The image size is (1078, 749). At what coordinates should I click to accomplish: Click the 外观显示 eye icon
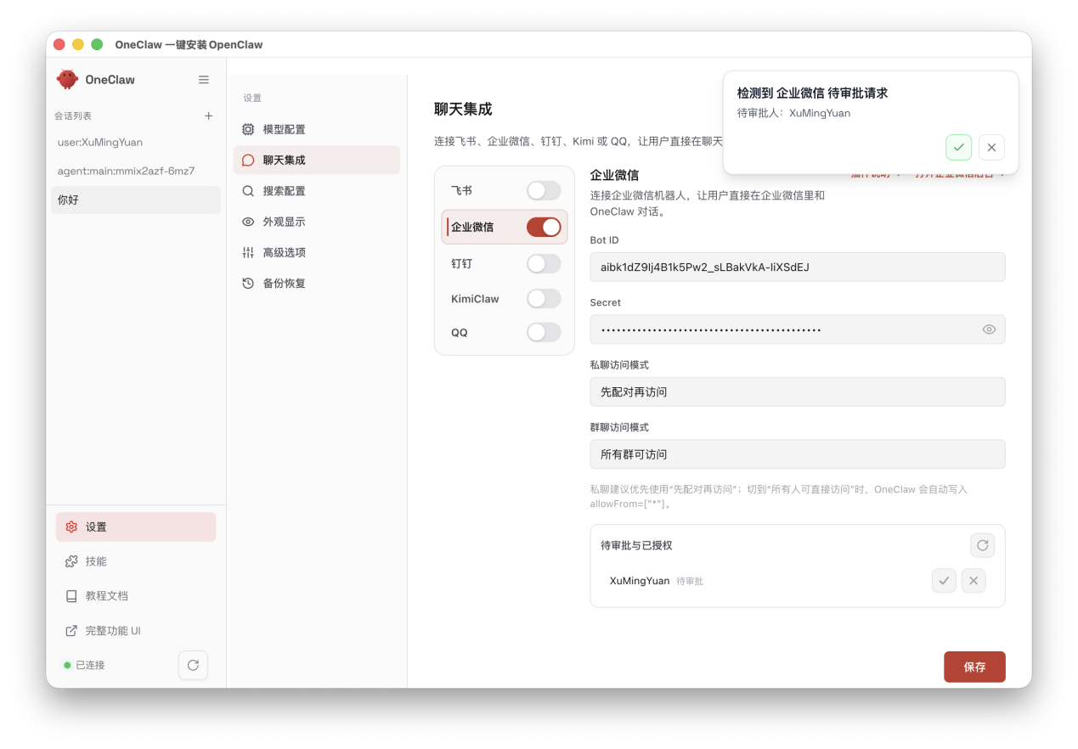click(x=247, y=221)
